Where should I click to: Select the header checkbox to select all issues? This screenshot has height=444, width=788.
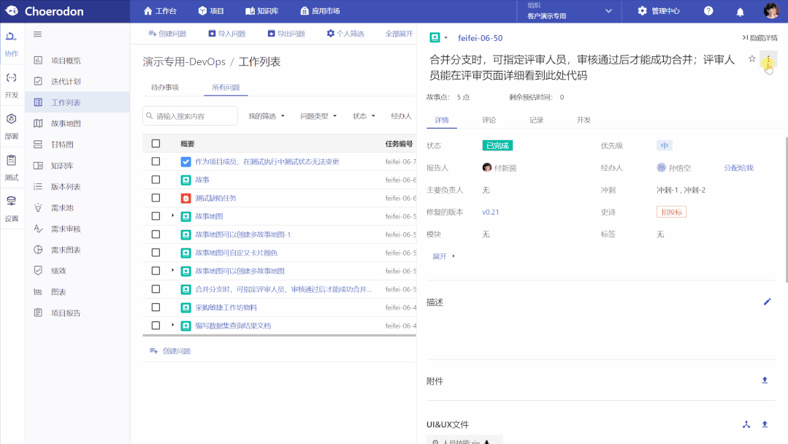point(156,142)
